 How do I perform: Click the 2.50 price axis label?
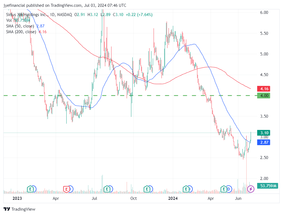point(264,158)
